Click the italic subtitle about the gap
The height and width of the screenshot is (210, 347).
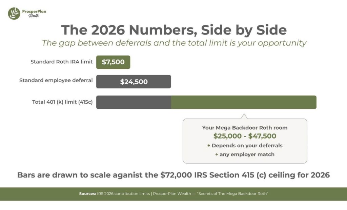tap(174, 43)
